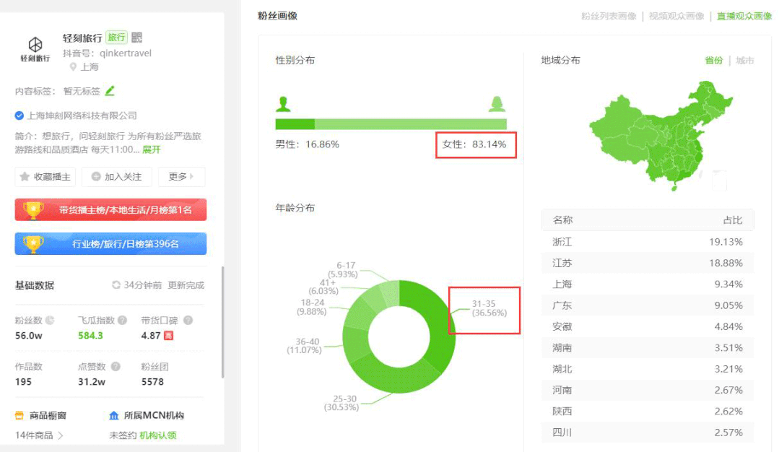Click the 收藏播主 button

click(45, 176)
